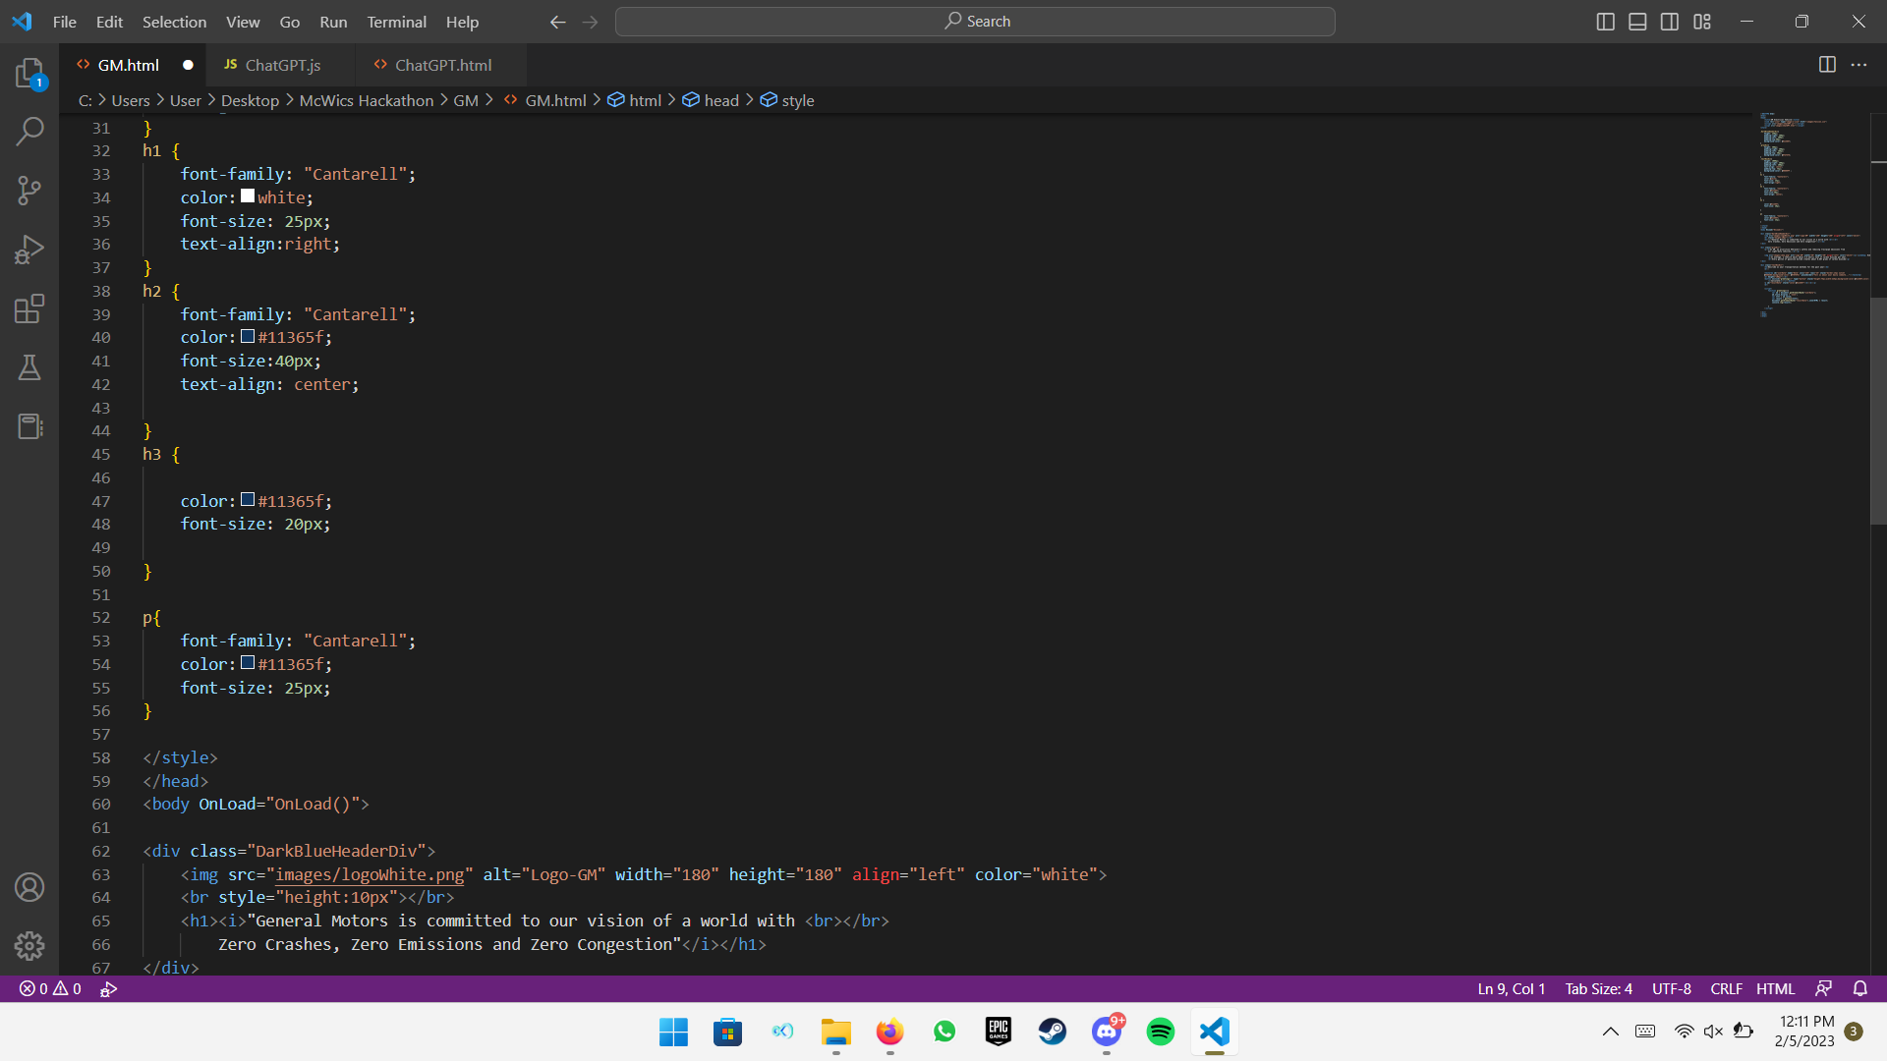Screen dimensions: 1887x1061
Task: Open the Manage gear icon
Action: [29, 945]
